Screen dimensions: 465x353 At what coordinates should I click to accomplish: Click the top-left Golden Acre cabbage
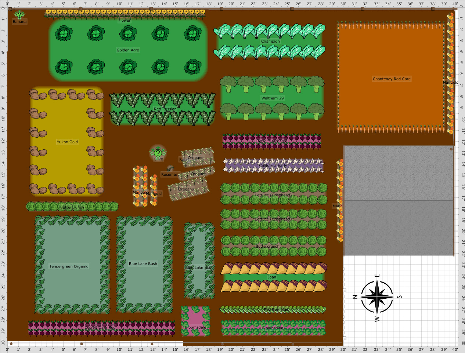[64, 34]
